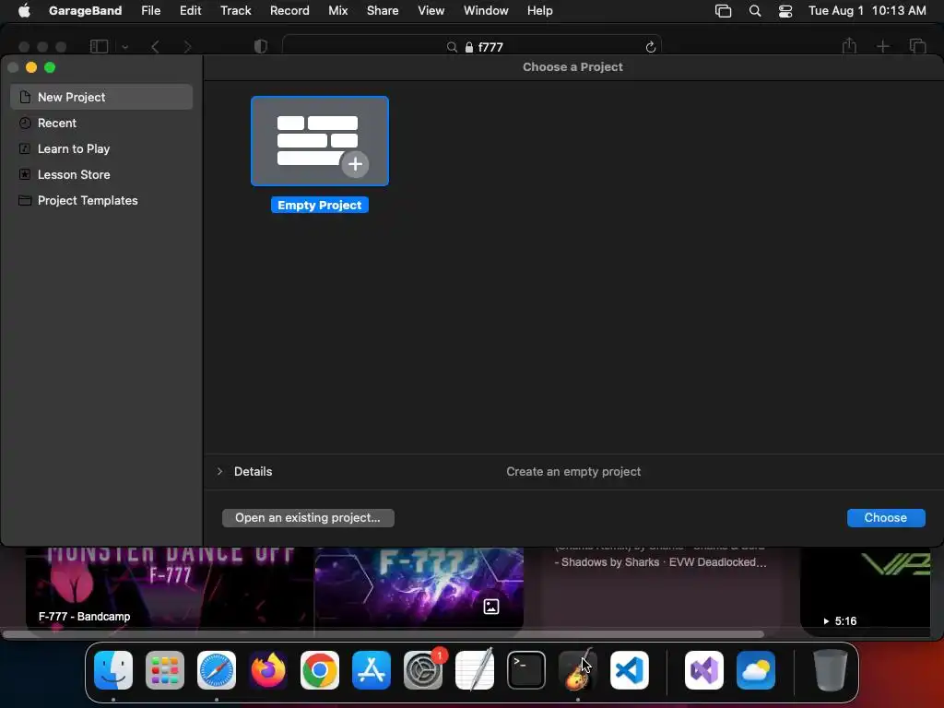This screenshot has width=944, height=708.
Task: Open Safari from the Dock
Action: click(x=217, y=670)
